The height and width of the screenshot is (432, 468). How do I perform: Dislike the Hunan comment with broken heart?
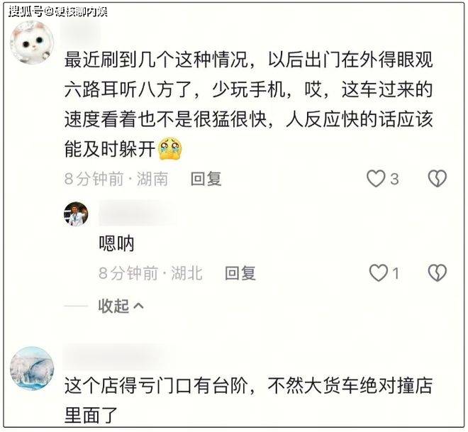(x=437, y=179)
